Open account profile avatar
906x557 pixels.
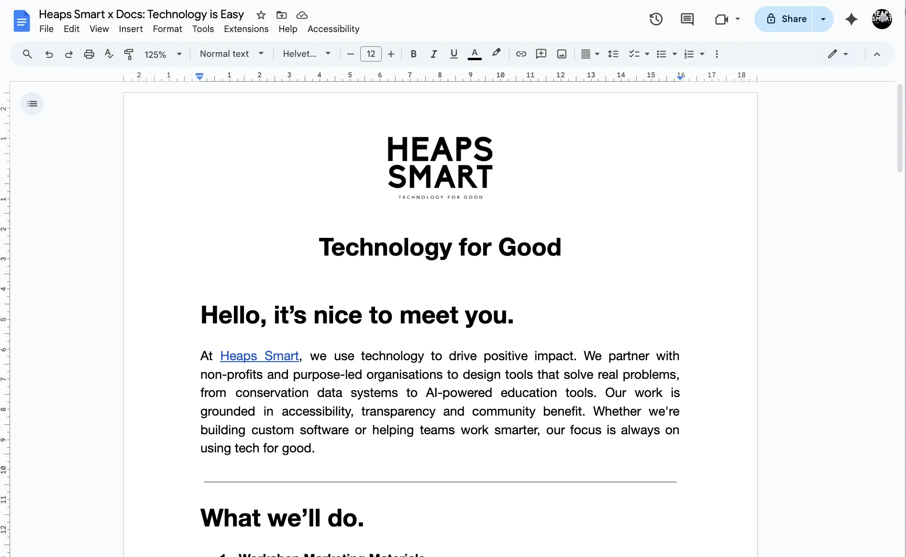(882, 19)
